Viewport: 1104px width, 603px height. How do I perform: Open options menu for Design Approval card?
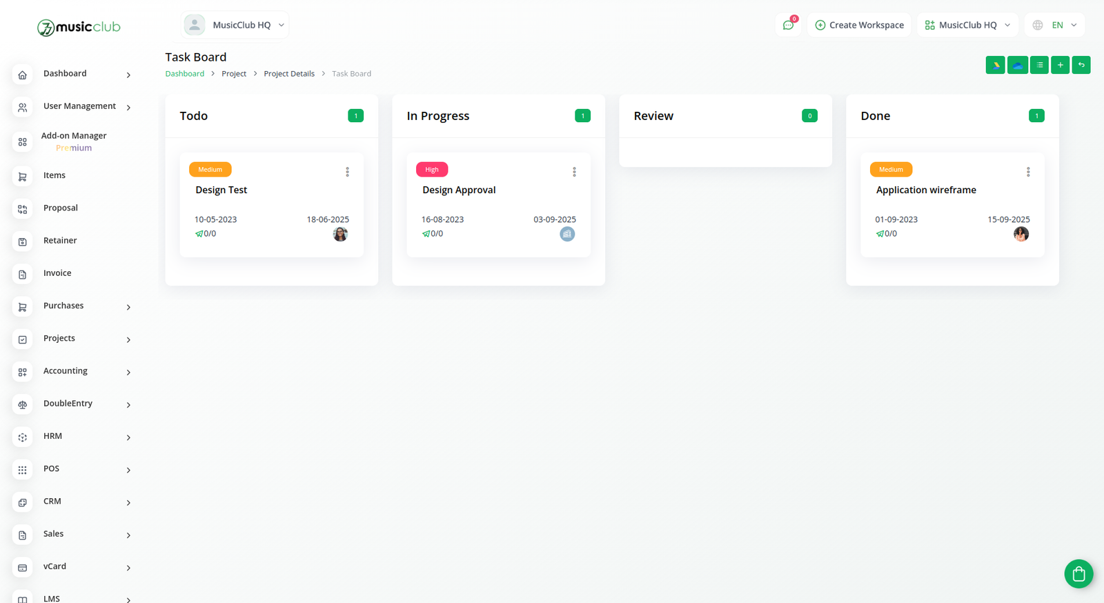(x=574, y=172)
